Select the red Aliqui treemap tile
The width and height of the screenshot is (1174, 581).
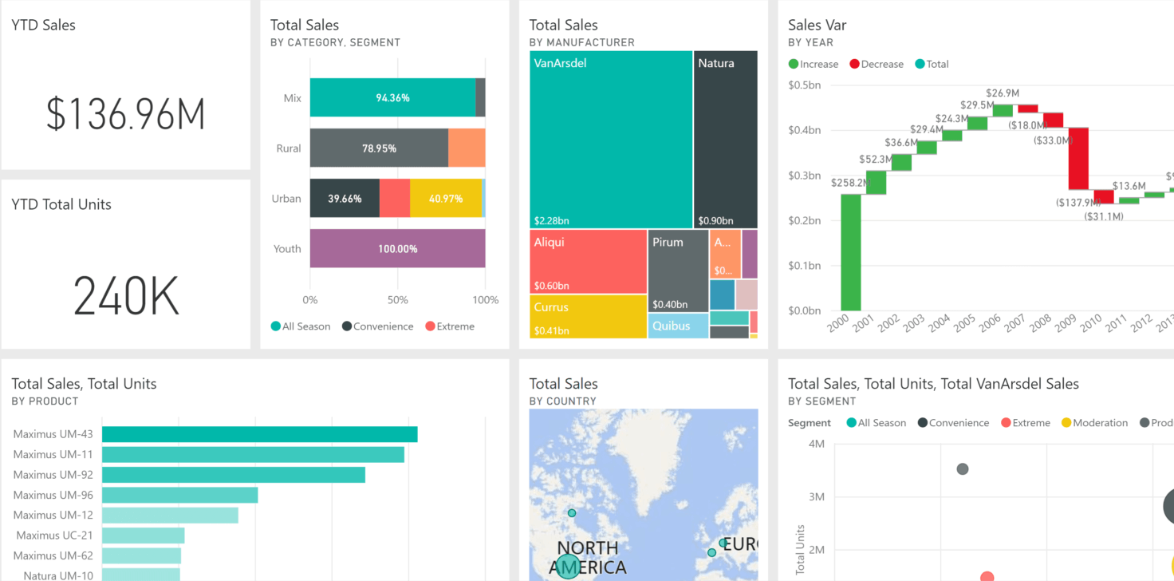tap(588, 261)
